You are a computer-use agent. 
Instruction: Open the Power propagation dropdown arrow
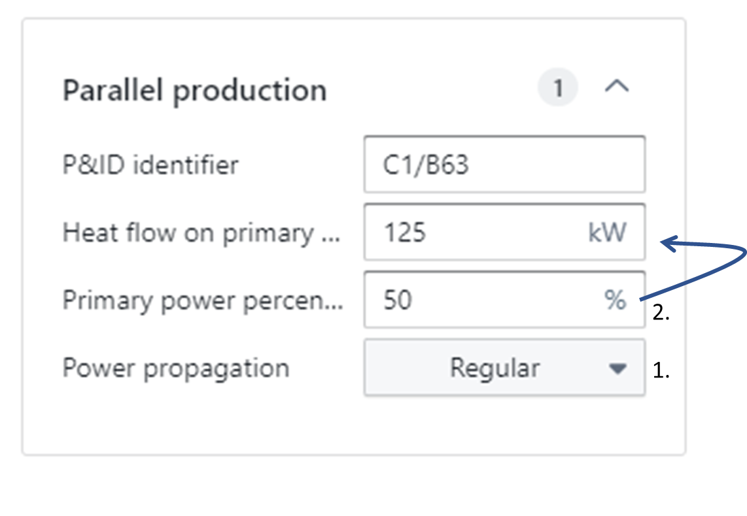pyautogui.click(x=617, y=368)
